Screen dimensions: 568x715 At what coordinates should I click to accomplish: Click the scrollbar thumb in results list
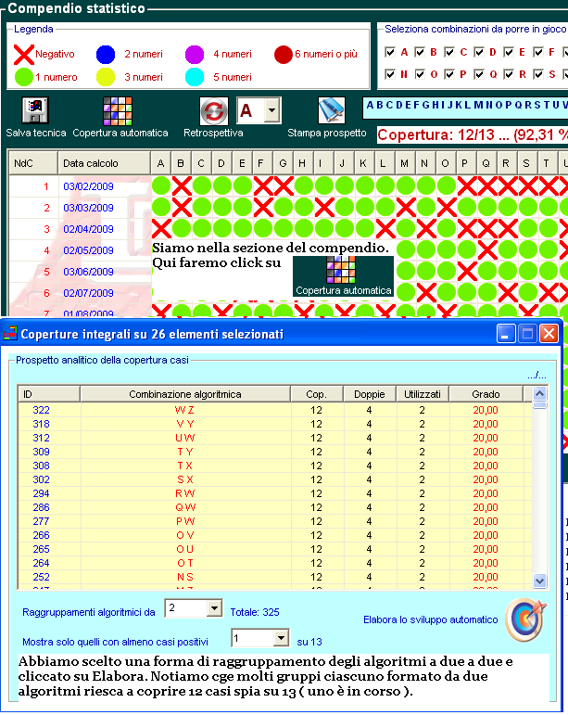(540, 404)
